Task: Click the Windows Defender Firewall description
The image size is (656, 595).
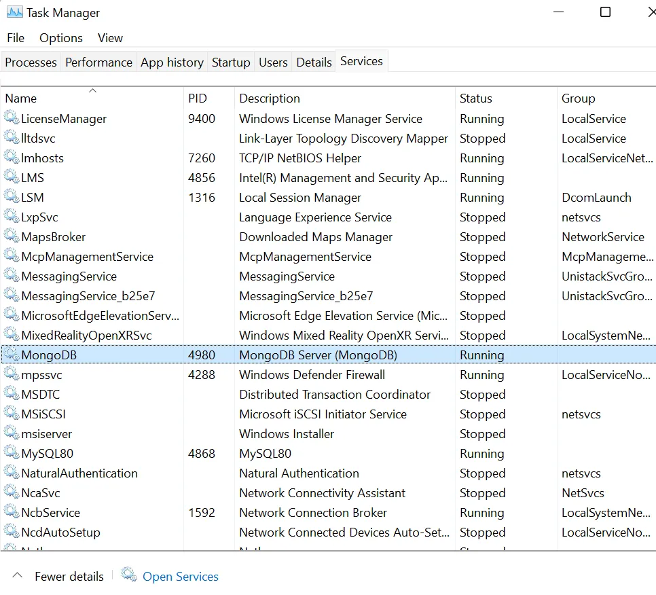Action: click(x=312, y=375)
